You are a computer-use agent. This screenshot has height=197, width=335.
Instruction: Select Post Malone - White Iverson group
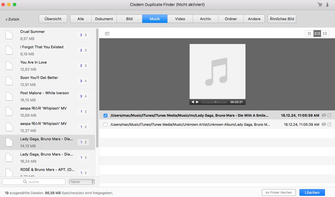[x=47, y=97]
